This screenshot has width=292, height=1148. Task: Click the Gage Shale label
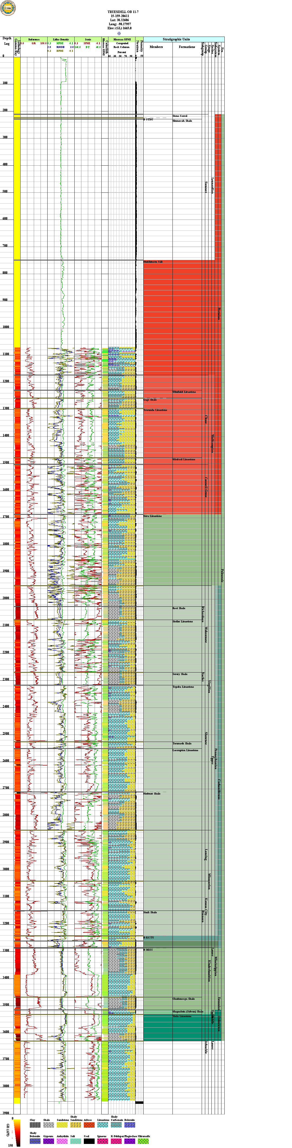click(150, 400)
